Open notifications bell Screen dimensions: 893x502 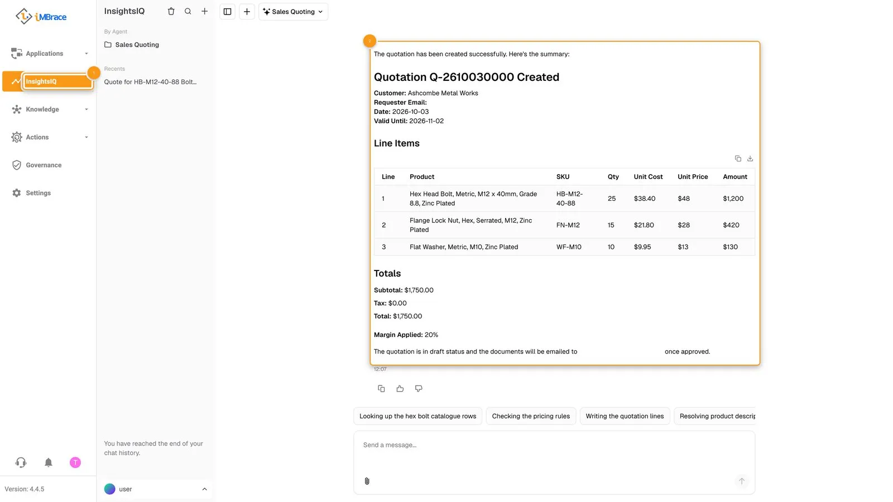coord(49,462)
